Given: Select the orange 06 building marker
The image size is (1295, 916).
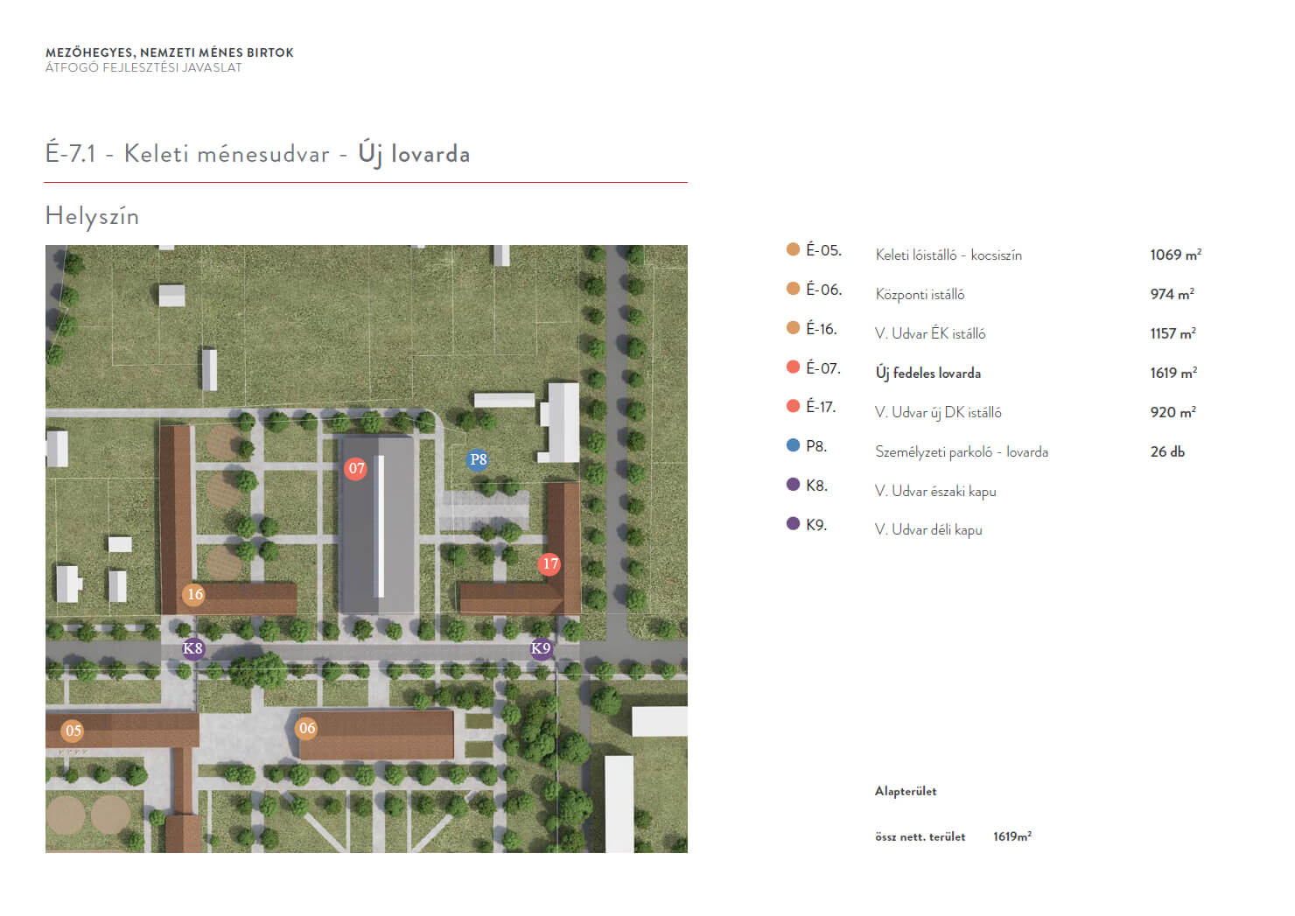Looking at the screenshot, I should (306, 728).
